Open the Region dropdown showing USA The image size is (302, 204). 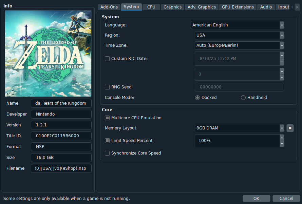tap(240, 35)
